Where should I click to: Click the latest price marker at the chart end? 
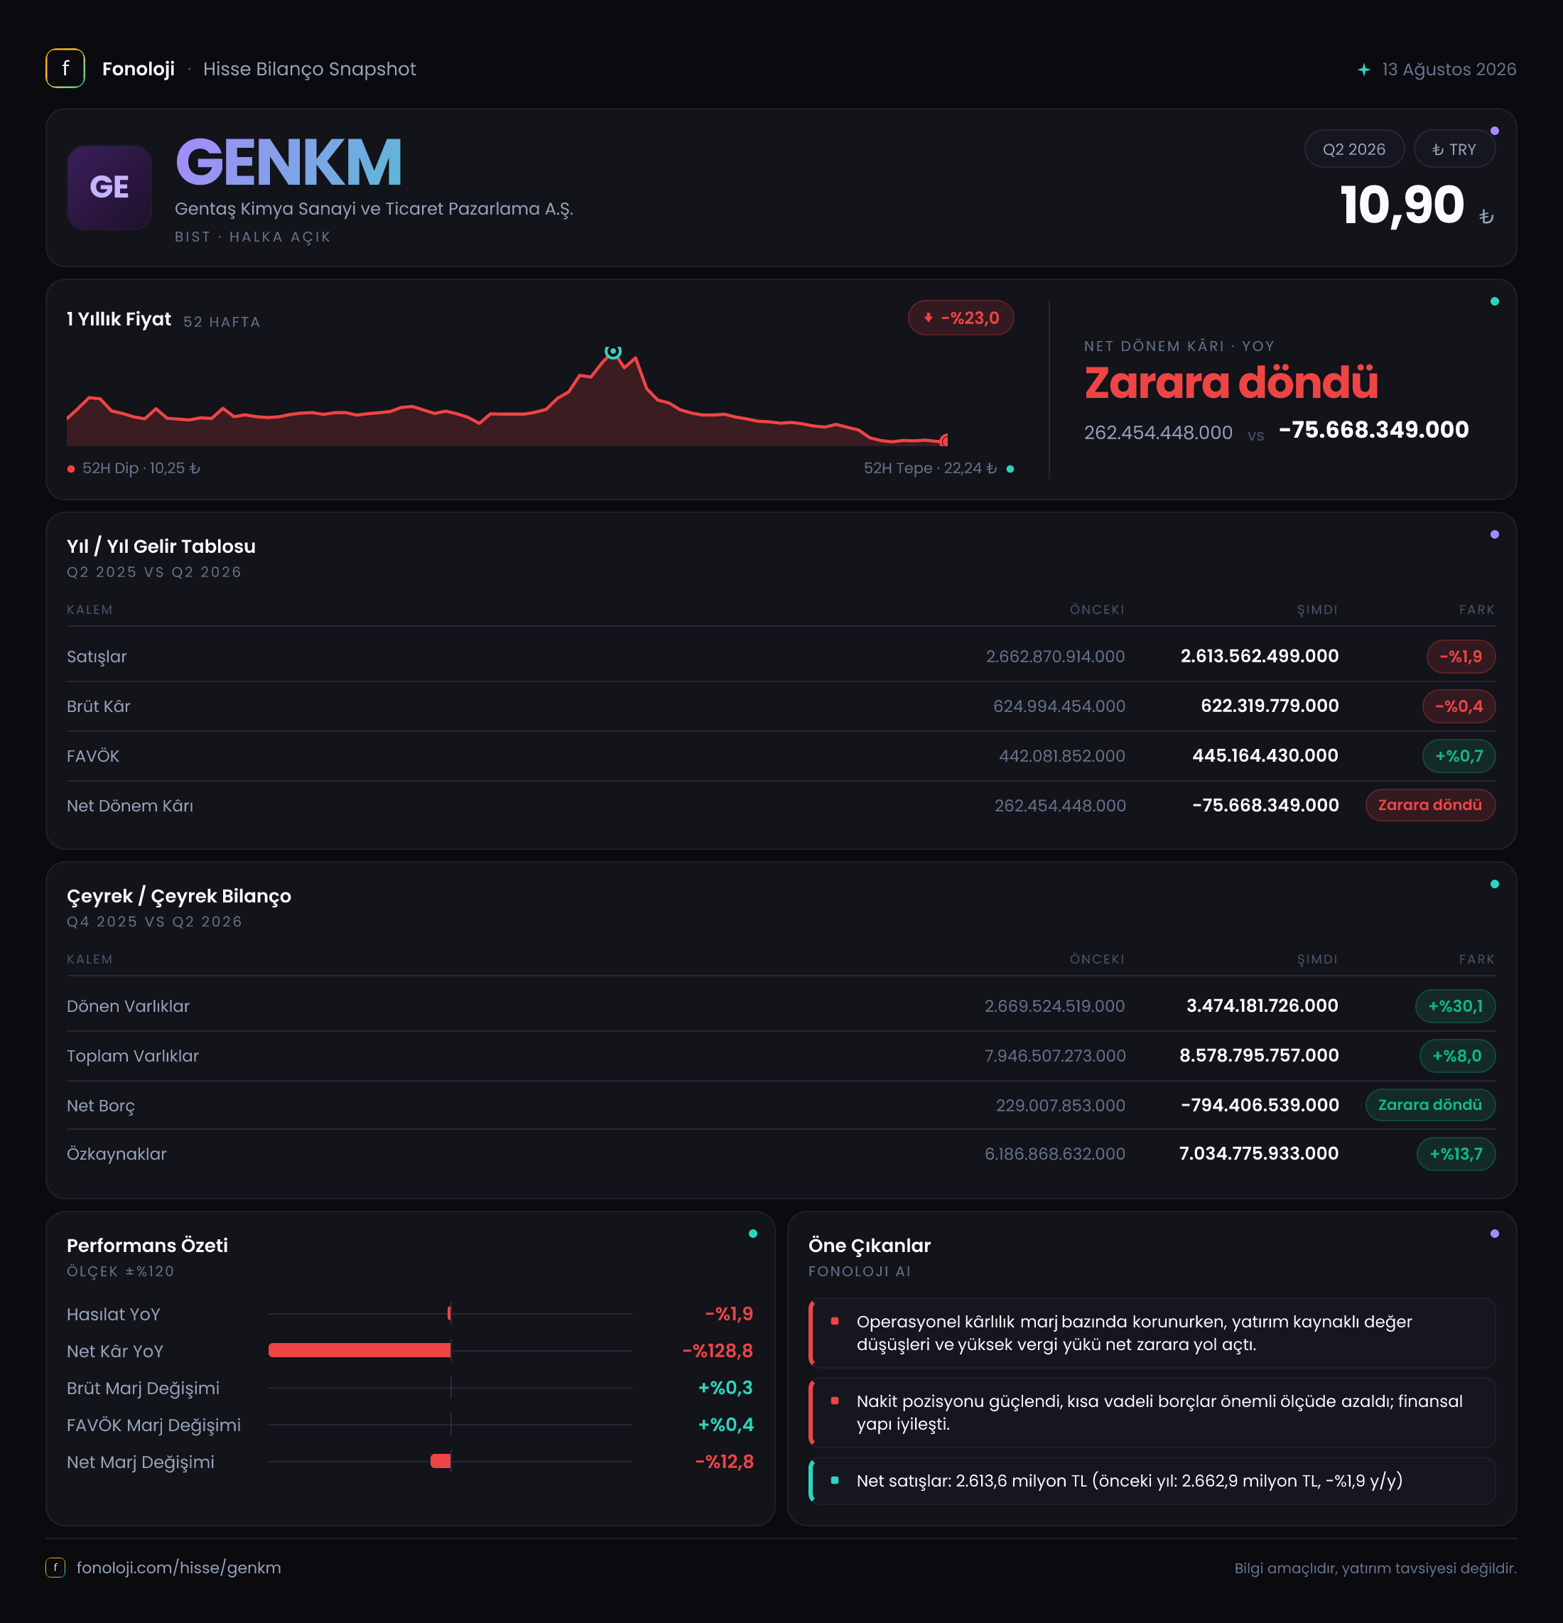coord(945,441)
